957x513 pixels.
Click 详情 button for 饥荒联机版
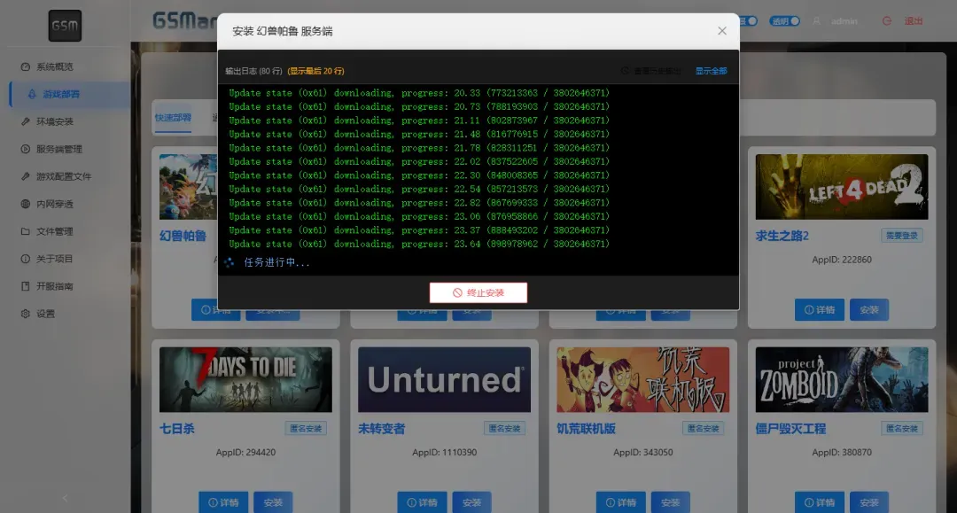coord(620,502)
